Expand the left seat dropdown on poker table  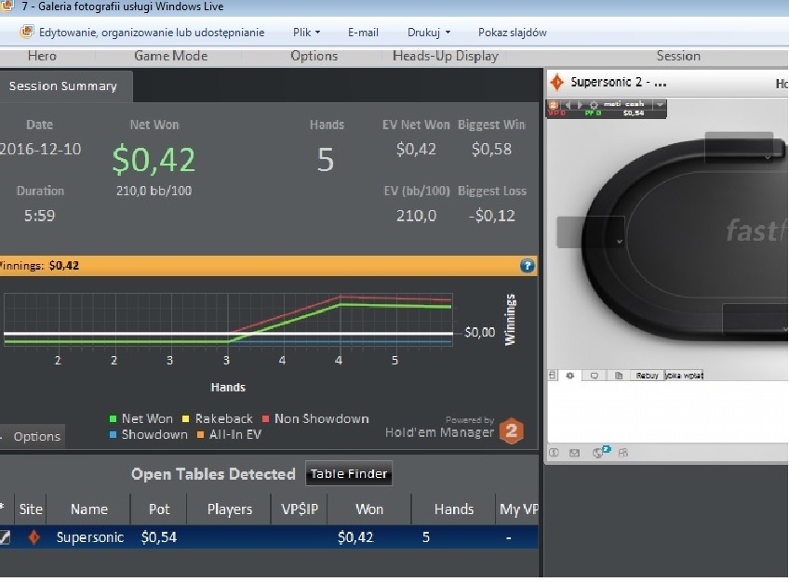point(619,241)
